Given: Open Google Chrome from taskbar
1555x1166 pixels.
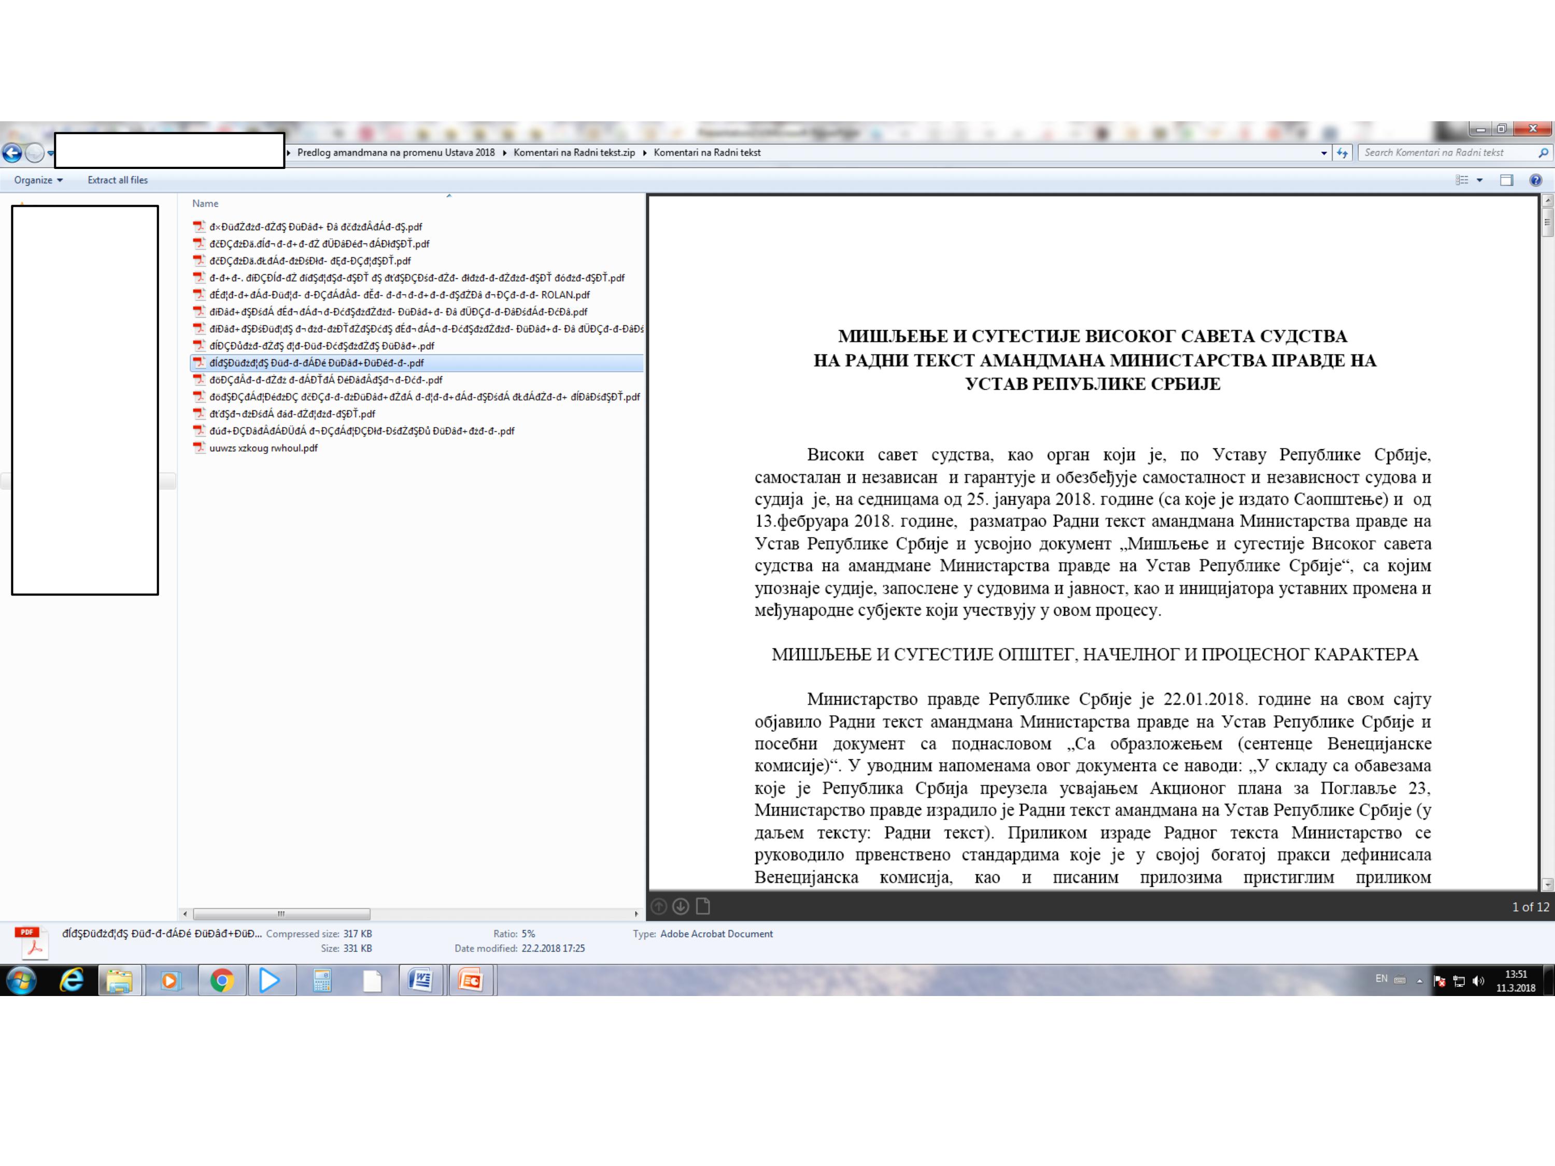Looking at the screenshot, I should 221,980.
